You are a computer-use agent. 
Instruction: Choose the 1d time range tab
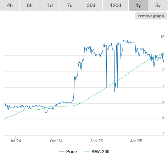click(x=50, y=5)
